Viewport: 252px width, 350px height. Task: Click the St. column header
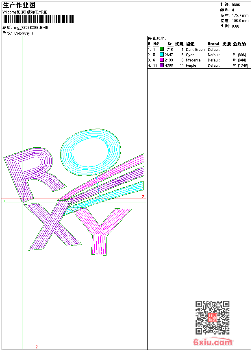[x=170, y=44]
